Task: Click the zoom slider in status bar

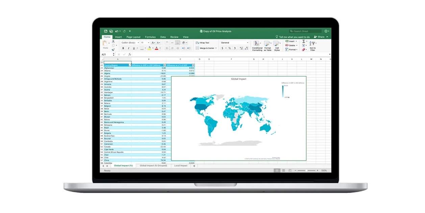Action: tap(306, 171)
